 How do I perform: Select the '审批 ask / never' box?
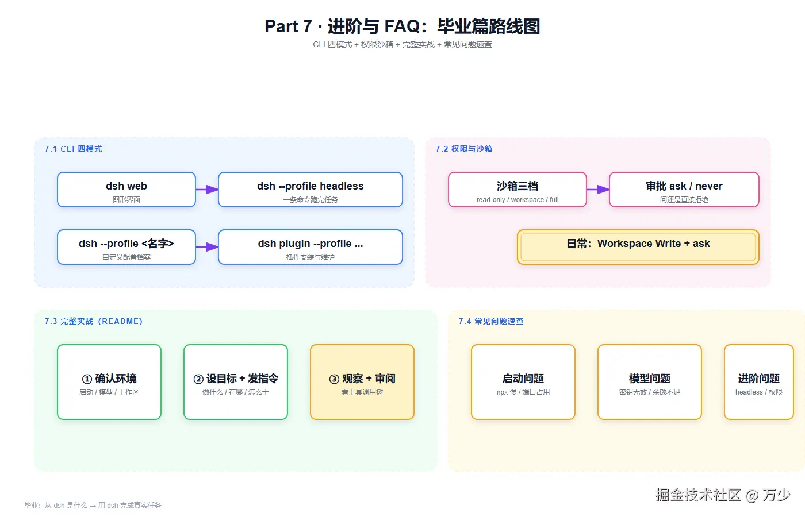pyautogui.click(x=684, y=190)
